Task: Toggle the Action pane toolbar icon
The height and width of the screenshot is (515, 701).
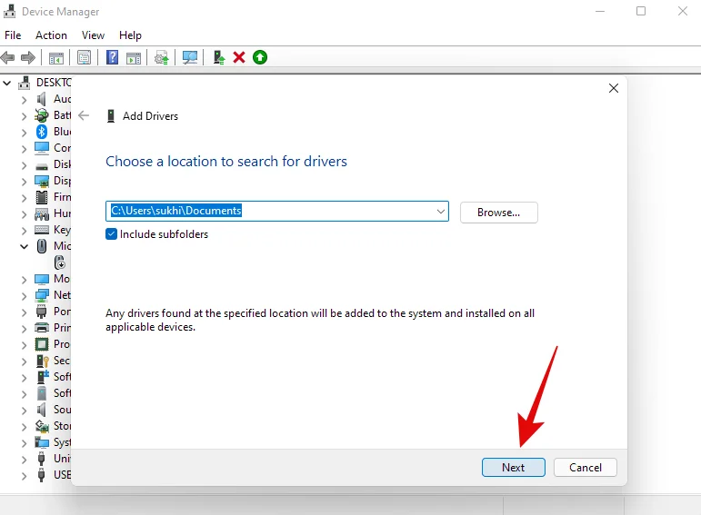Action: [x=134, y=57]
